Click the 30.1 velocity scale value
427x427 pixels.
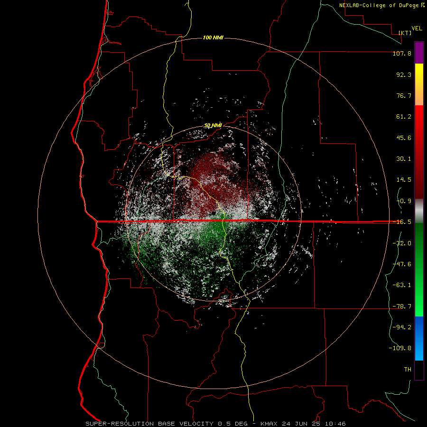tap(404, 159)
